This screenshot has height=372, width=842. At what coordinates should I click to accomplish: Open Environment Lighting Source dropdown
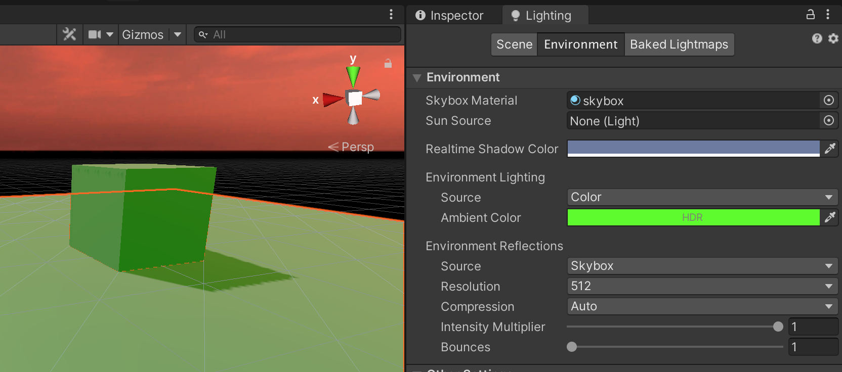pos(702,197)
